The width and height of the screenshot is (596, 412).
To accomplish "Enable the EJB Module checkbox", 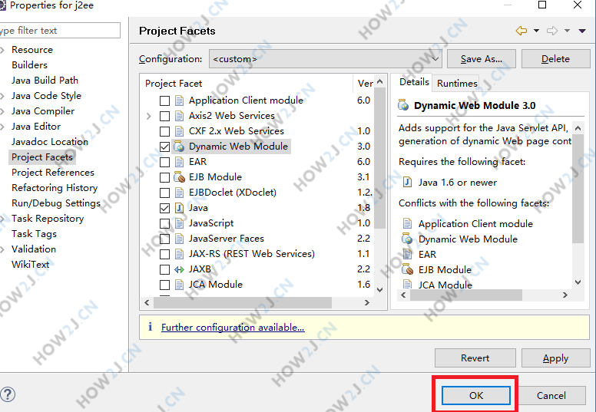I will coord(164,177).
